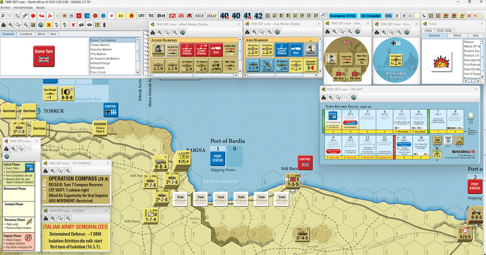Open the ITALY toolbar button
This screenshot has width=486, height=255.
(212, 16)
